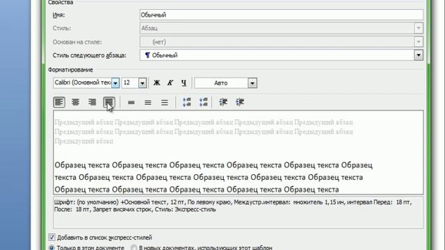The width and height of the screenshot is (445, 250).
Task: Click the Форматирование section label
Action: coord(70,69)
